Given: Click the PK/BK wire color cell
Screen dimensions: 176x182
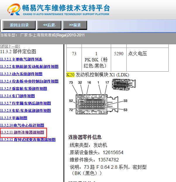Looking at the screenshot, I should tap(96, 60).
